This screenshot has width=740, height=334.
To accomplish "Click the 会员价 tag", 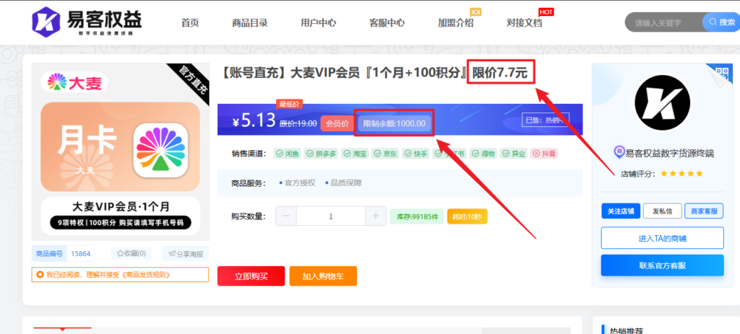I will point(337,123).
